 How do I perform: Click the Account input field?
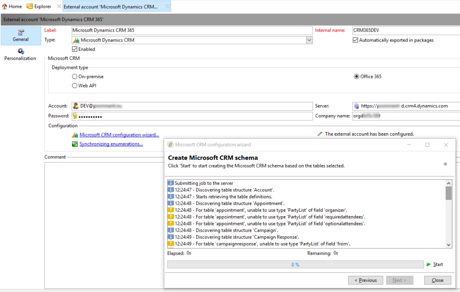tap(192, 106)
